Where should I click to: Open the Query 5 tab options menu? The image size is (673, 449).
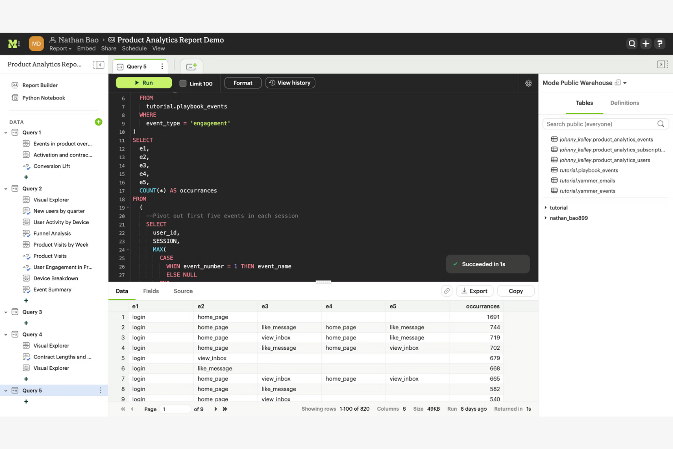(162, 66)
